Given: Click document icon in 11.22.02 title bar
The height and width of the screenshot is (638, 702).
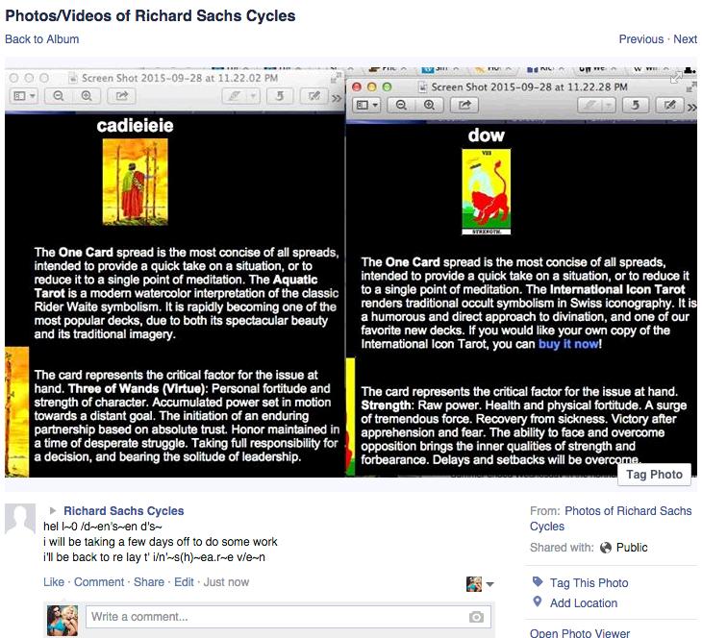Looking at the screenshot, I should [72, 78].
